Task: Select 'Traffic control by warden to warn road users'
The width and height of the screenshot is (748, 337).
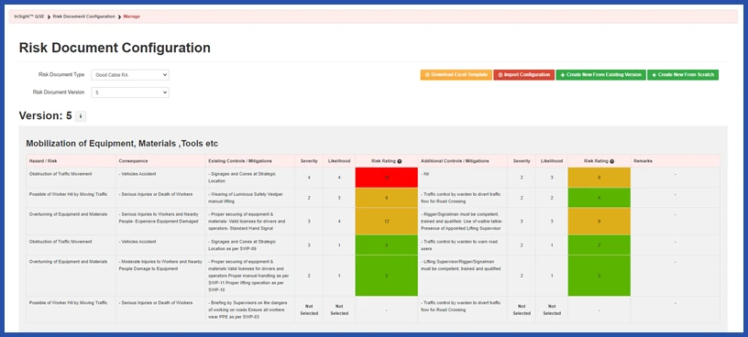Action: pos(463,245)
